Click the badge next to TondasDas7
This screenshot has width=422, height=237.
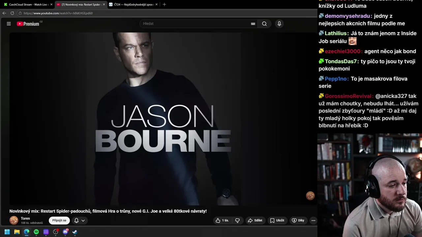point(321,61)
